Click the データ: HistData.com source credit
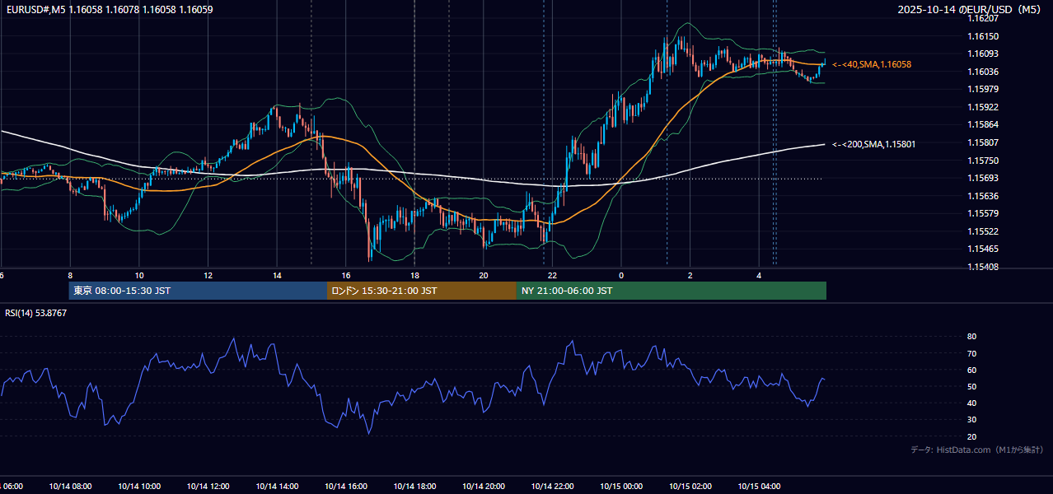1053x494 pixels. point(977,450)
